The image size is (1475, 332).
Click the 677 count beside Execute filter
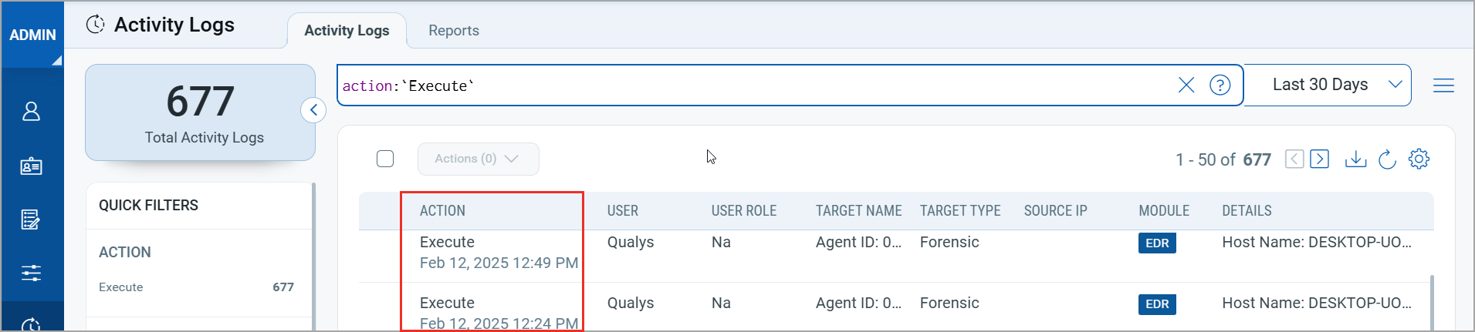pos(283,287)
